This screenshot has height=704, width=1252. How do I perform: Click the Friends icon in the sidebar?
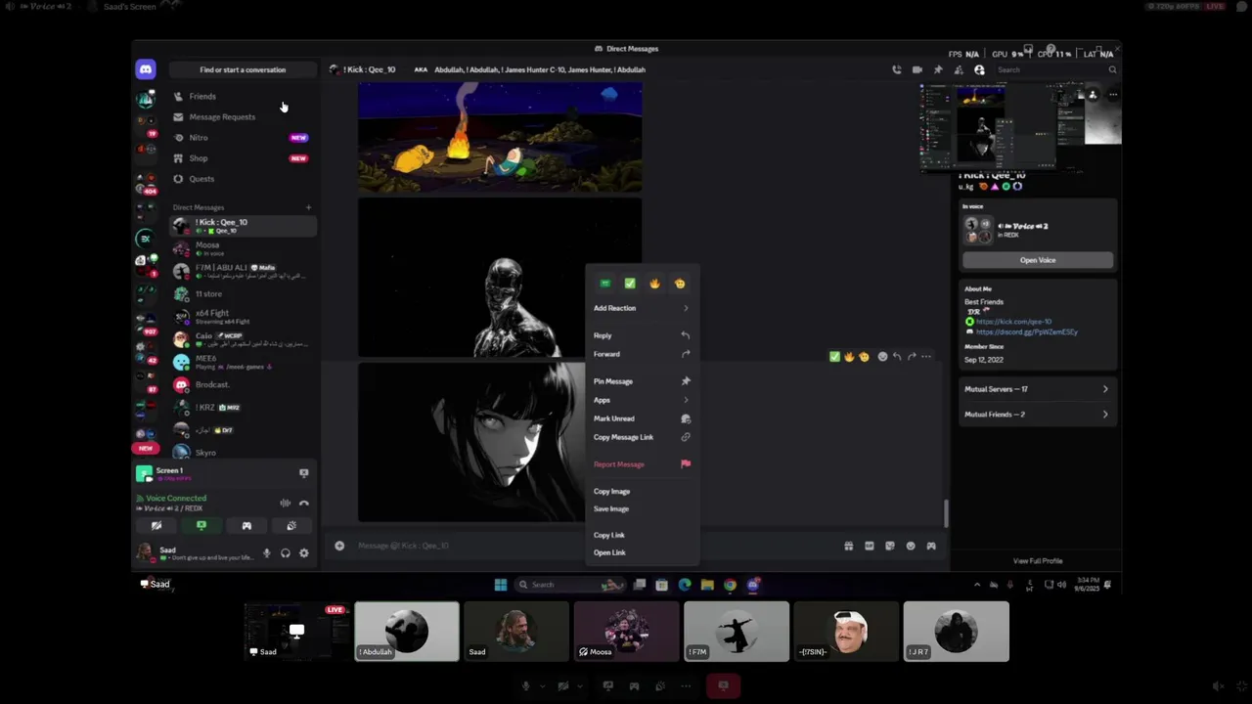[178, 96]
